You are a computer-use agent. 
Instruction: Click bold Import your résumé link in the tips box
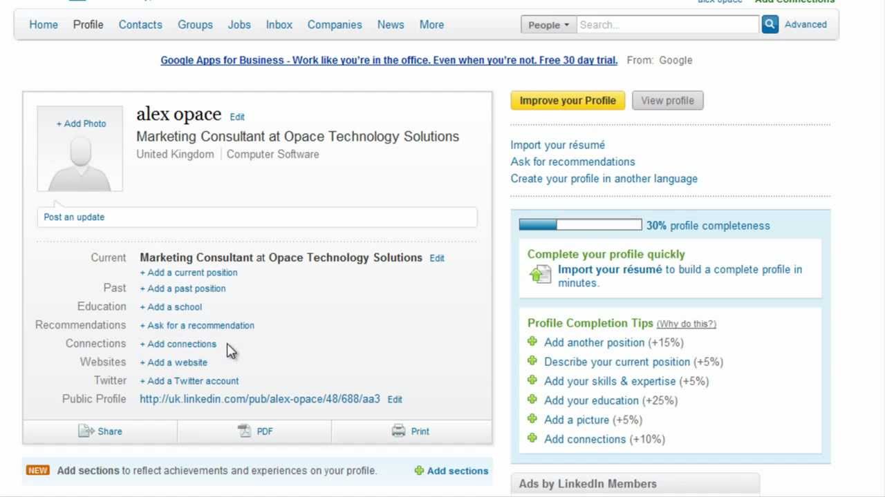610,269
